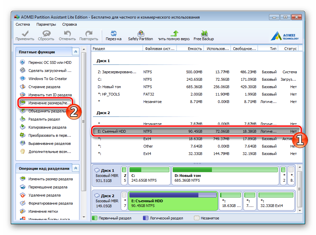Viewport: 316px width, 235px height.
Task: Open the Система menu
Action: click(23, 24)
